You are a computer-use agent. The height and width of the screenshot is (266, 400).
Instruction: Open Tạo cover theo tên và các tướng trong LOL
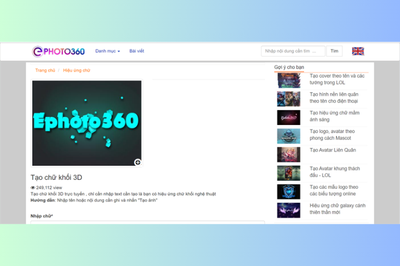(x=337, y=79)
